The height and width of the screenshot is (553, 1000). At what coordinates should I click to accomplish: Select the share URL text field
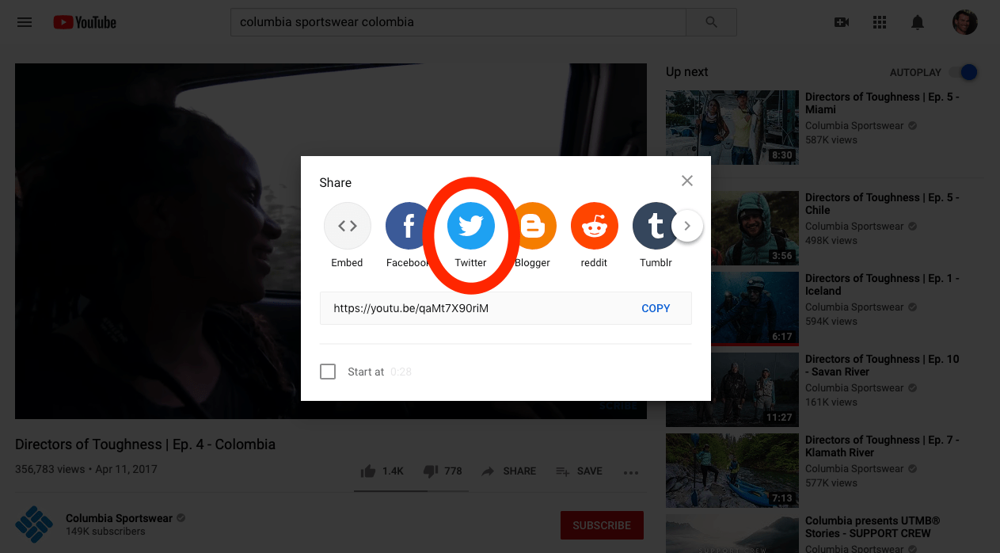point(505,308)
